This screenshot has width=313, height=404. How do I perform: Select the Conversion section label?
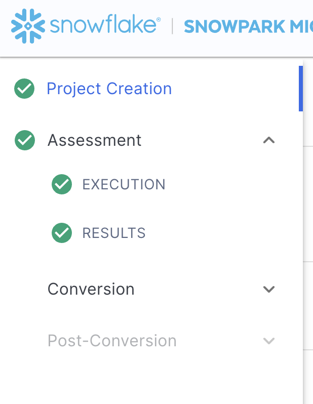click(91, 289)
